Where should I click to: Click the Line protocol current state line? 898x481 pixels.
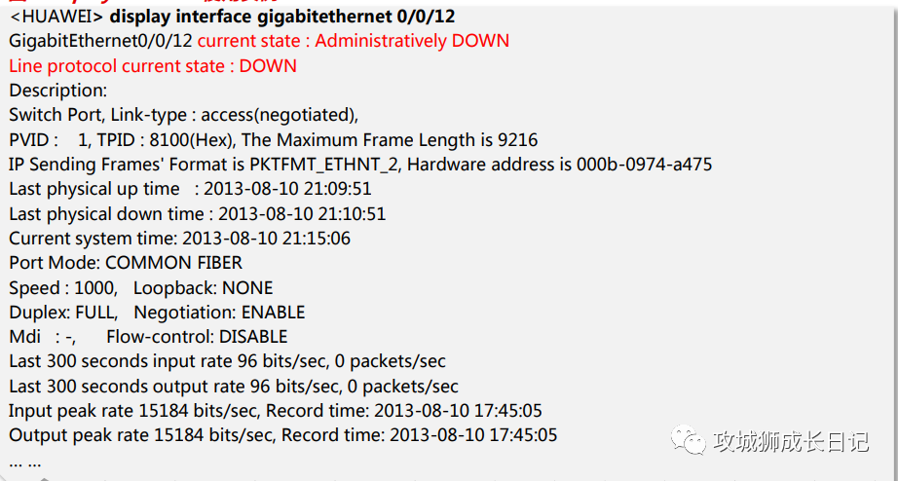click(x=153, y=66)
